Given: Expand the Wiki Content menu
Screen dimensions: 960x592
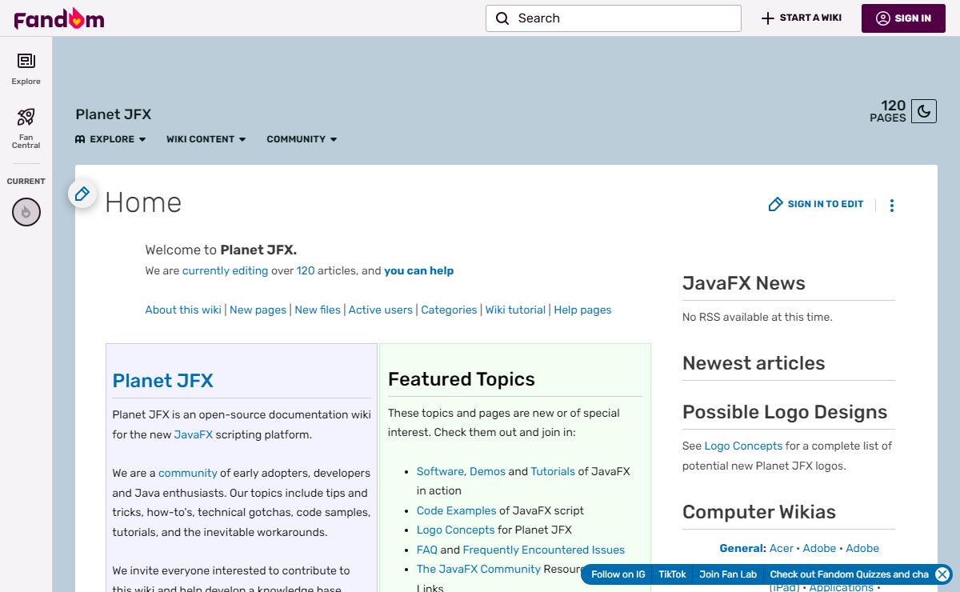Looking at the screenshot, I should (206, 139).
